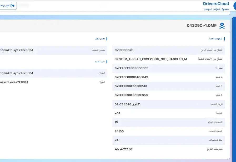Click the value 0xFFFFF98F36EBE950
Screen dimensions: 236x162
(x=131, y=95)
